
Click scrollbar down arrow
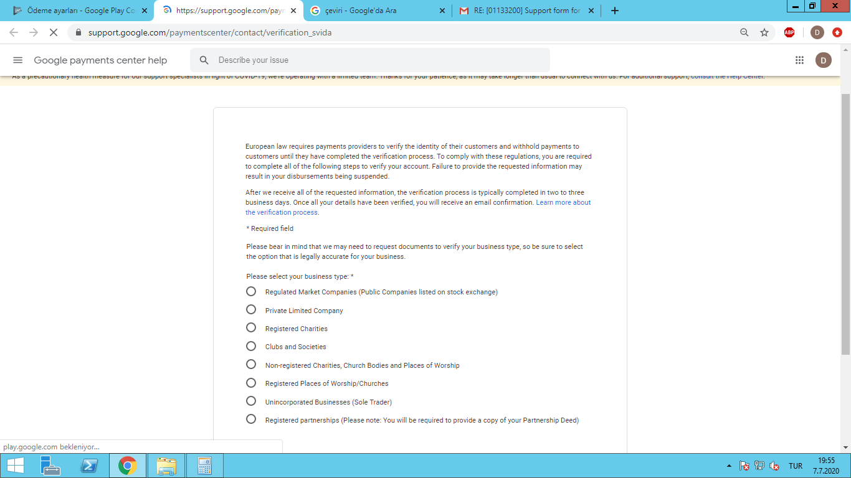click(x=845, y=447)
